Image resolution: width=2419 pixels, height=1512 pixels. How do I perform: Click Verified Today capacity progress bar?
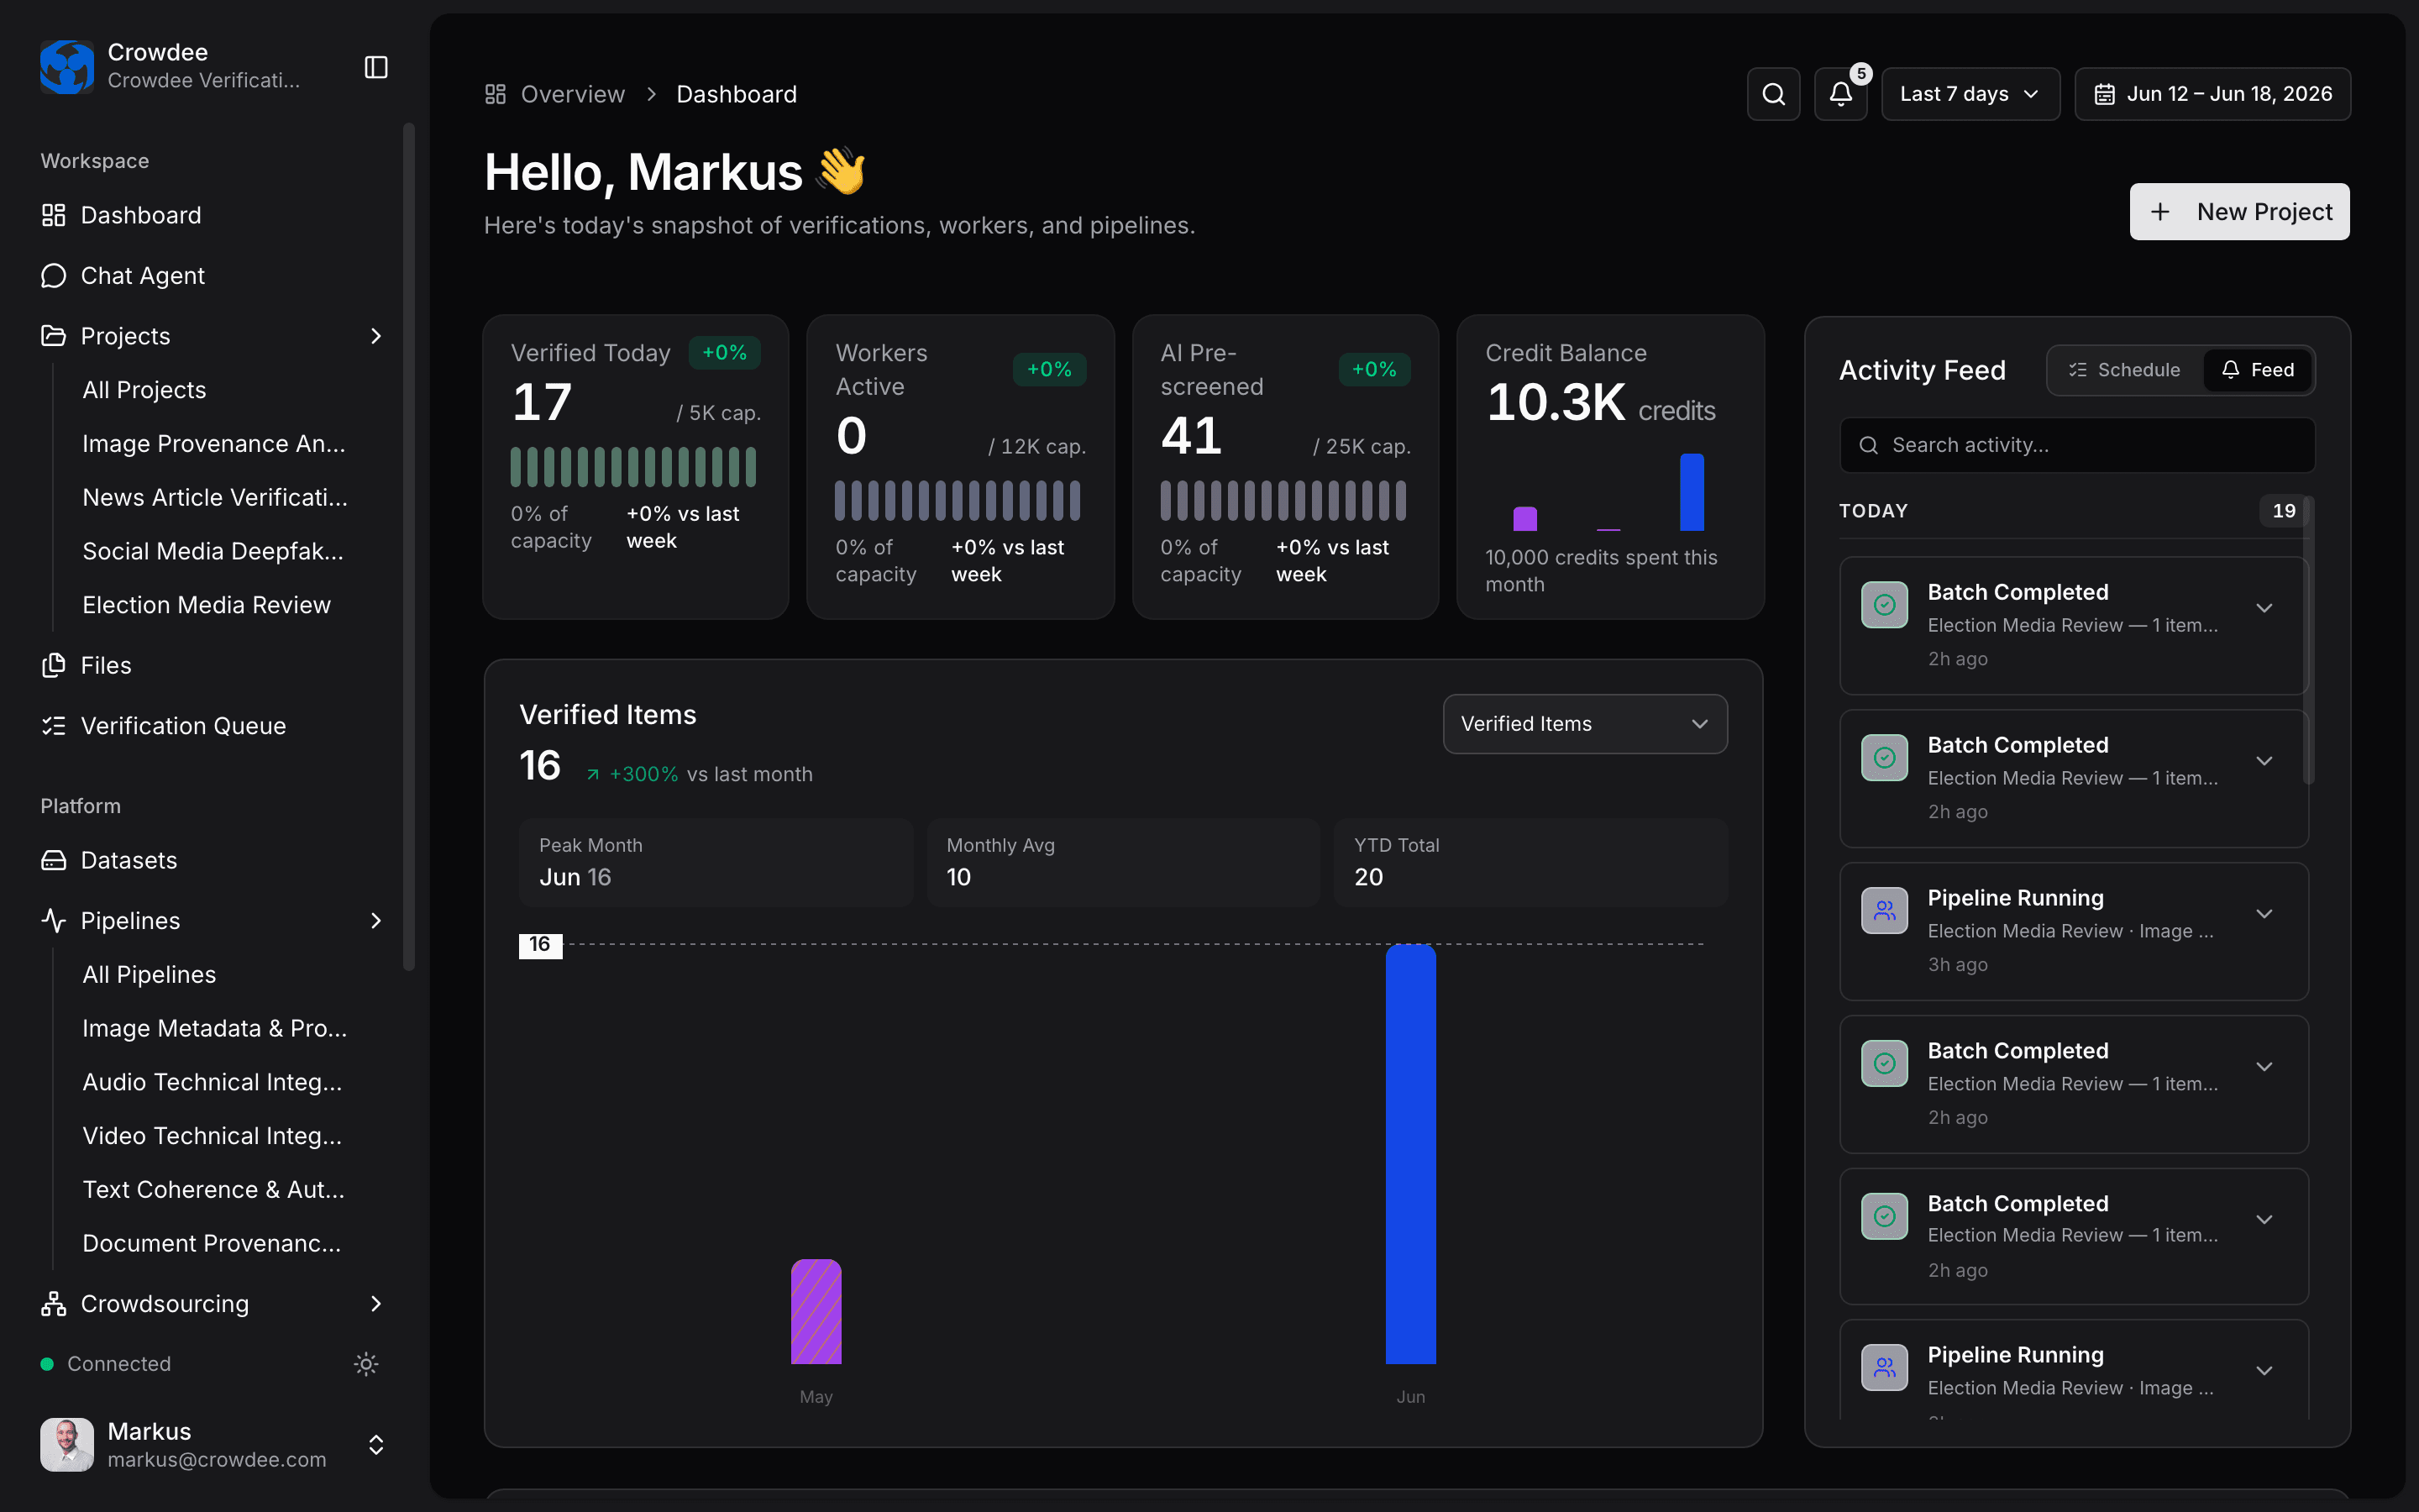click(x=634, y=467)
